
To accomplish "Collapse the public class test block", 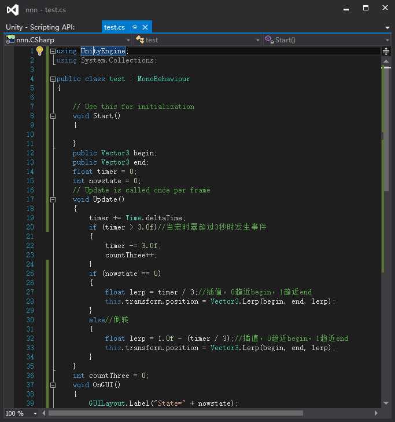I will tap(53, 79).
